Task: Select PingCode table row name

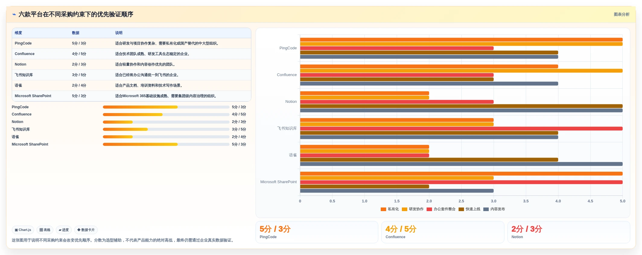Action: pyautogui.click(x=23, y=43)
